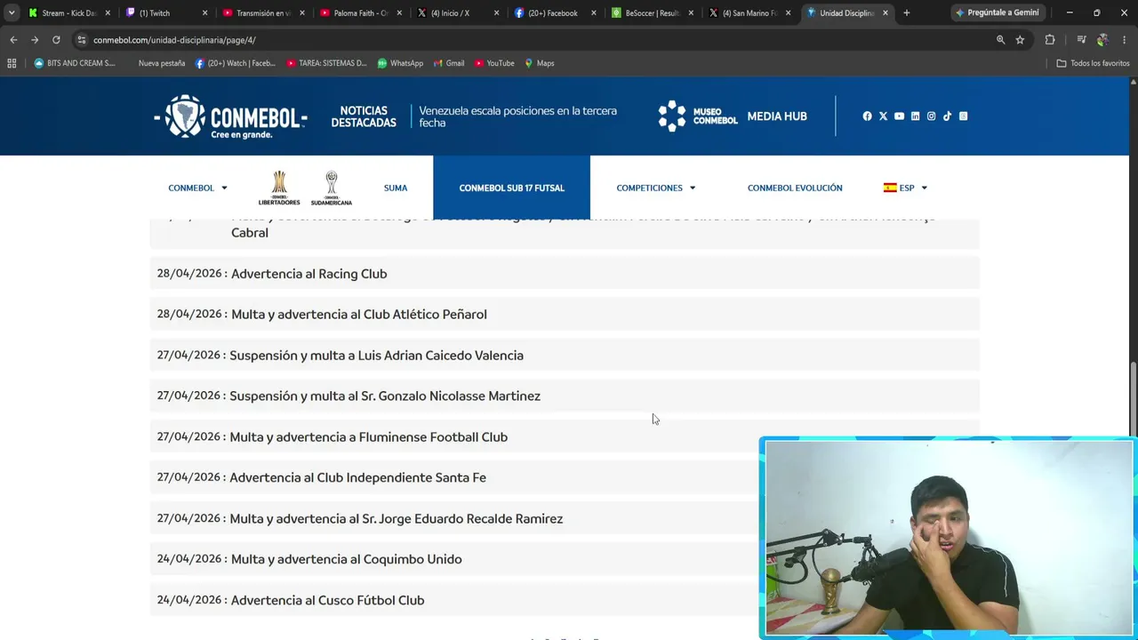Expand the CONMEBOL dropdown menu
The height and width of the screenshot is (640, 1138).
197,188
